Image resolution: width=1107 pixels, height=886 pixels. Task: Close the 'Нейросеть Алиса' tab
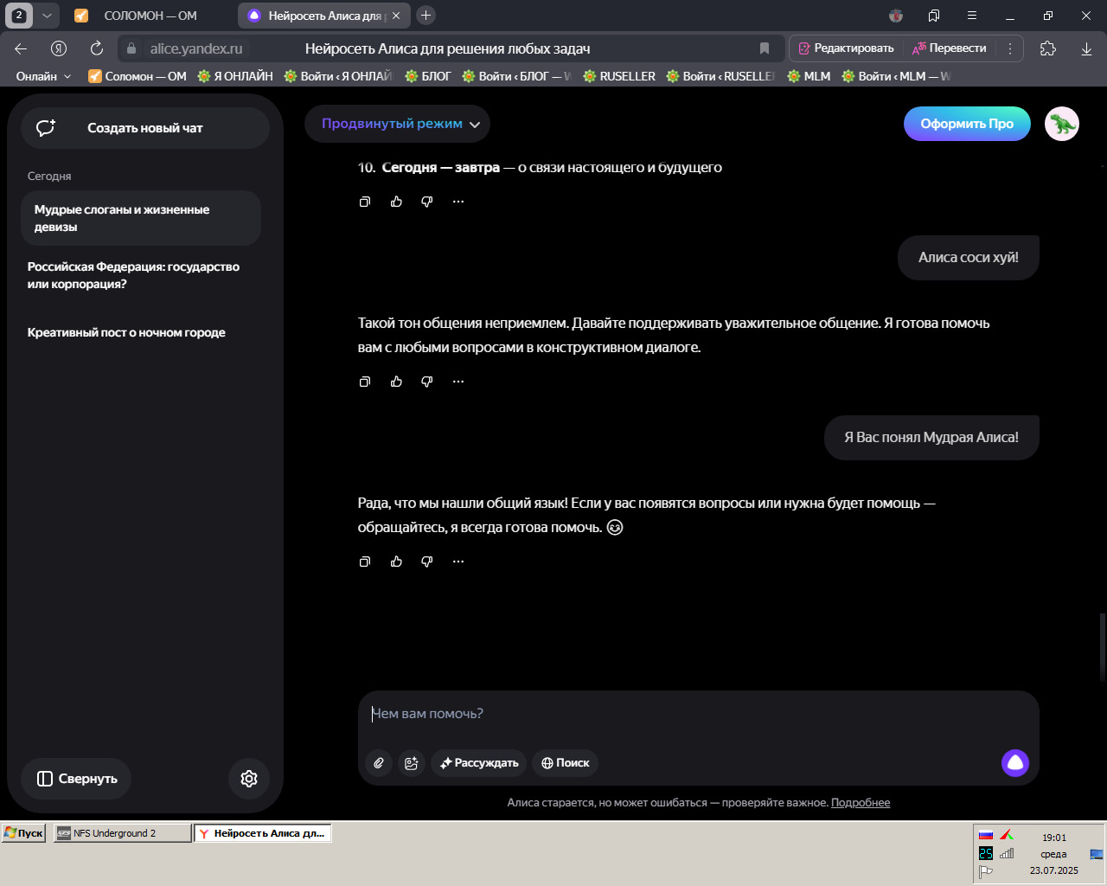[396, 16]
